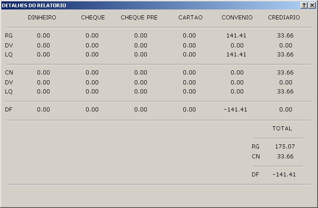Viewport: 318px width, 208px height.
Task: Select the DF total in summary section
Action: [x=284, y=175]
